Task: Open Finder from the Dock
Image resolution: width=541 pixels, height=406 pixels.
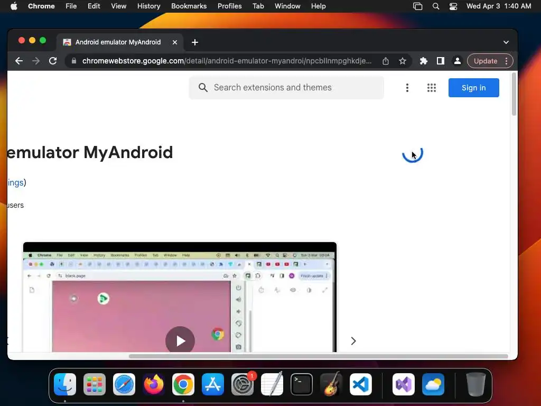Action: pyautogui.click(x=65, y=384)
